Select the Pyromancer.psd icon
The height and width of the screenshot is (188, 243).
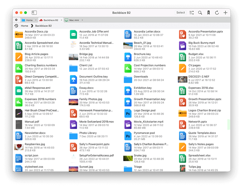click(x=128, y=136)
